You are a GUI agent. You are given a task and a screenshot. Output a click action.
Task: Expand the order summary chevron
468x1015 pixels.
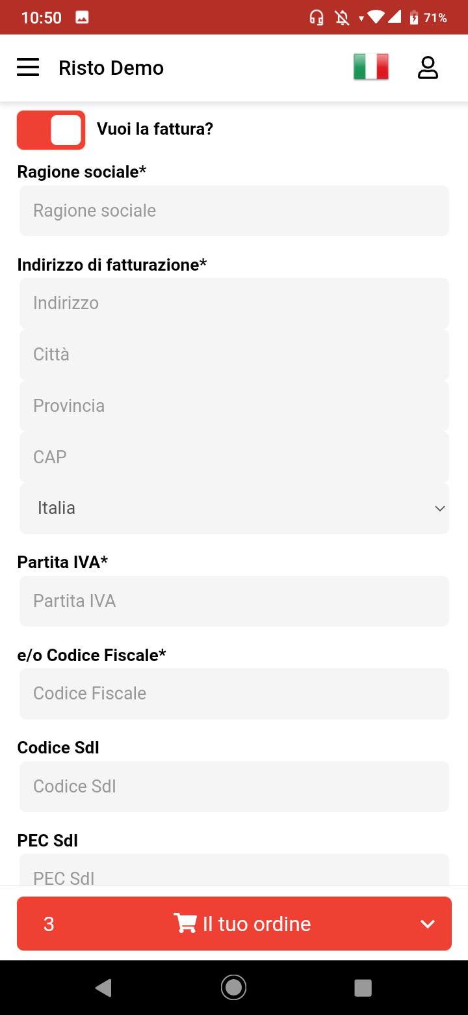pyautogui.click(x=427, y=924)
